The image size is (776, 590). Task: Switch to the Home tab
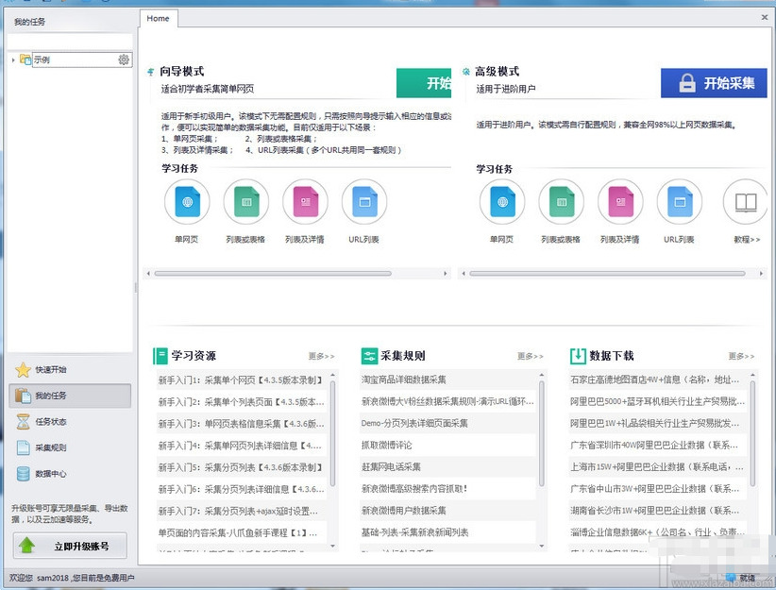(159, 18)
